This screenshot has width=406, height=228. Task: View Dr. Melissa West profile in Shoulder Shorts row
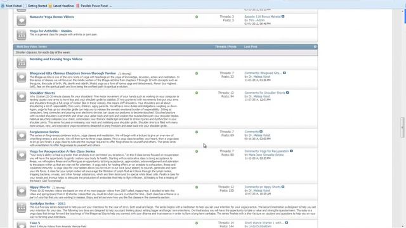click(259, 96)
